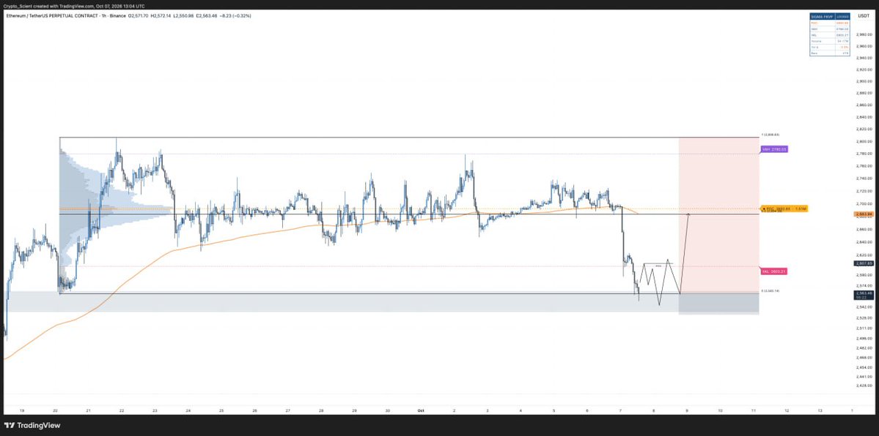Image resolution: width=879 pixels, height=436 pixels.
Task: Click the 7 date label on time axis
Action: click(x=620, y=411)
